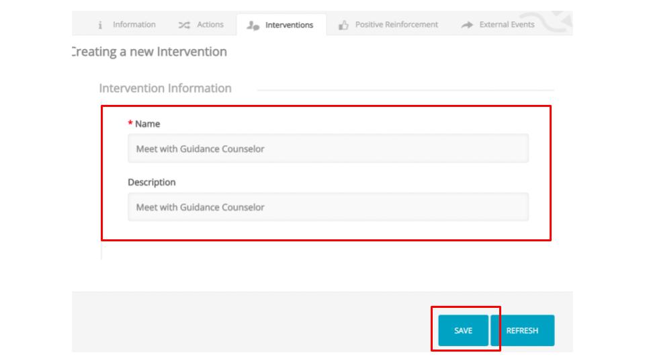
Task: Focus the Name input field
Action: click(x=328, y=149)
